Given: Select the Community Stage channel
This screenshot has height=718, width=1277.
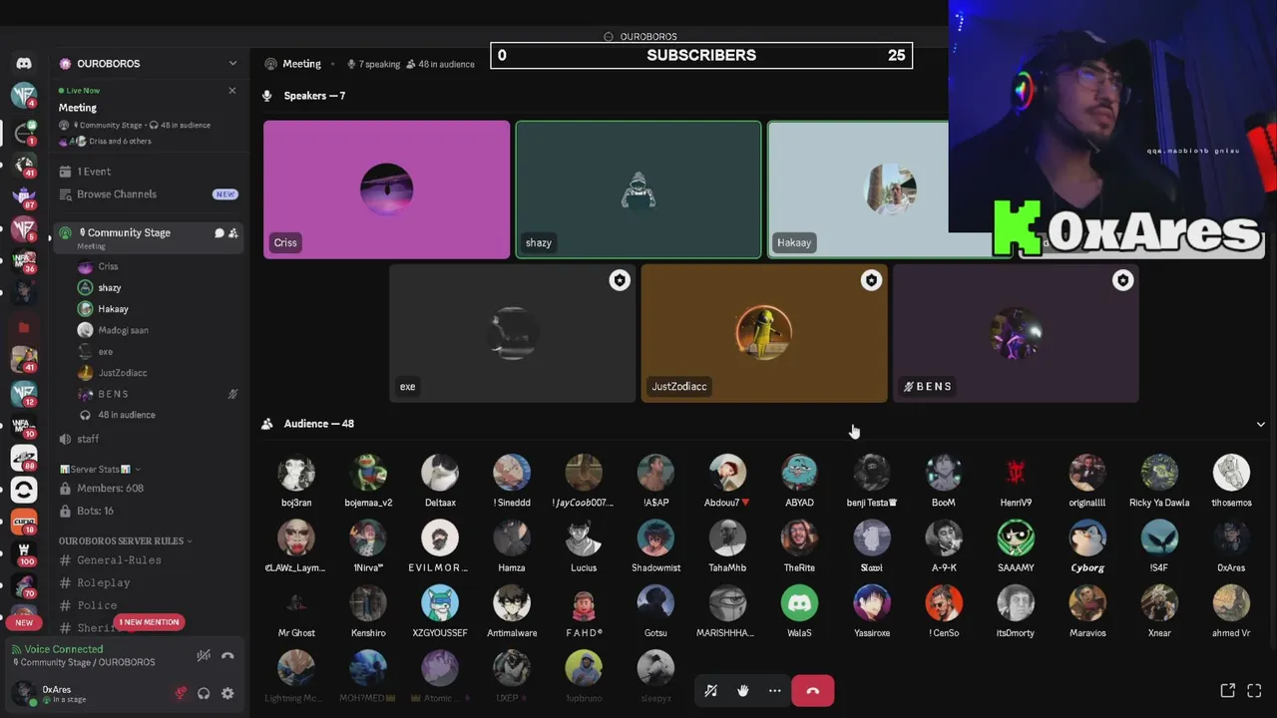Looking at the screenshot, I should point(148,237).
